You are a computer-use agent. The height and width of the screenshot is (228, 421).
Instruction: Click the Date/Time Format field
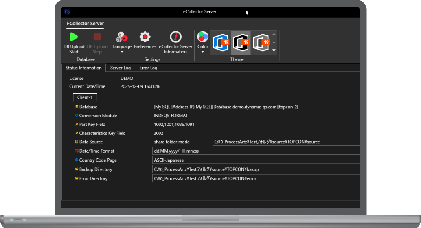256,151
